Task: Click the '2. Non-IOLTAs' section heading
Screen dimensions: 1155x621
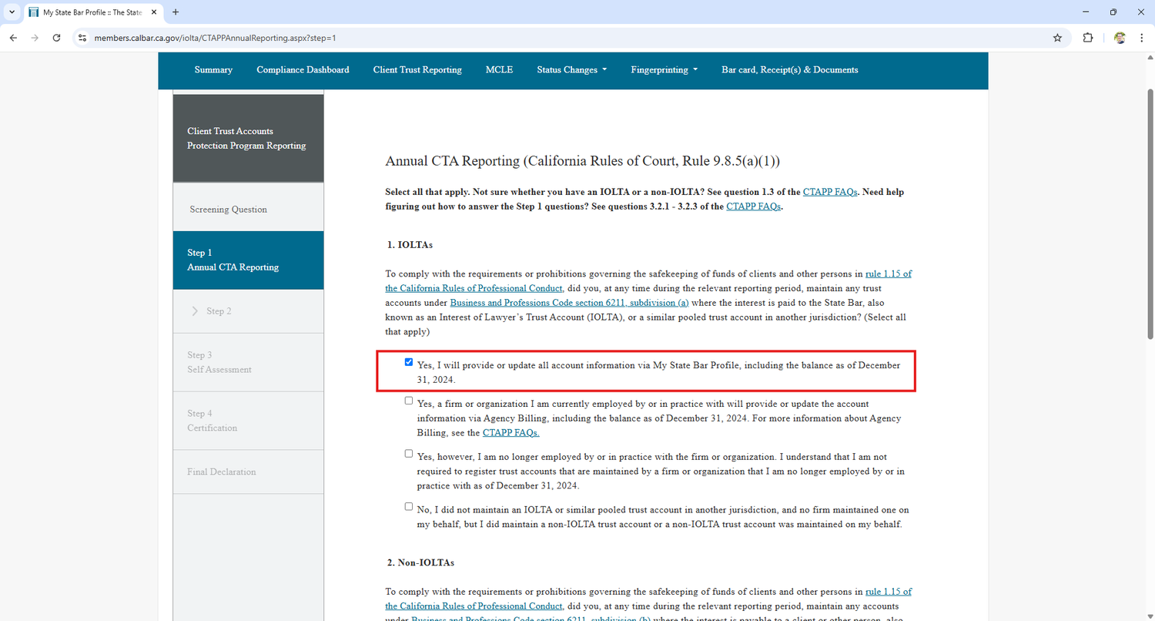Action: [x=420, y=562]
